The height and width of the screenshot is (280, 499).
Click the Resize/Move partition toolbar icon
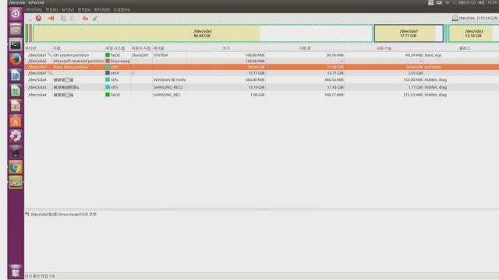click(x=51, y=18)
